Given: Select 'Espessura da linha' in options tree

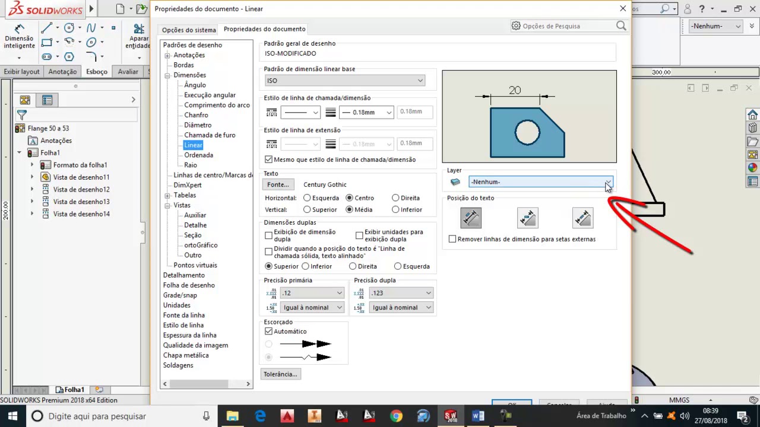Looking at the screenshot, I should 189,335.
